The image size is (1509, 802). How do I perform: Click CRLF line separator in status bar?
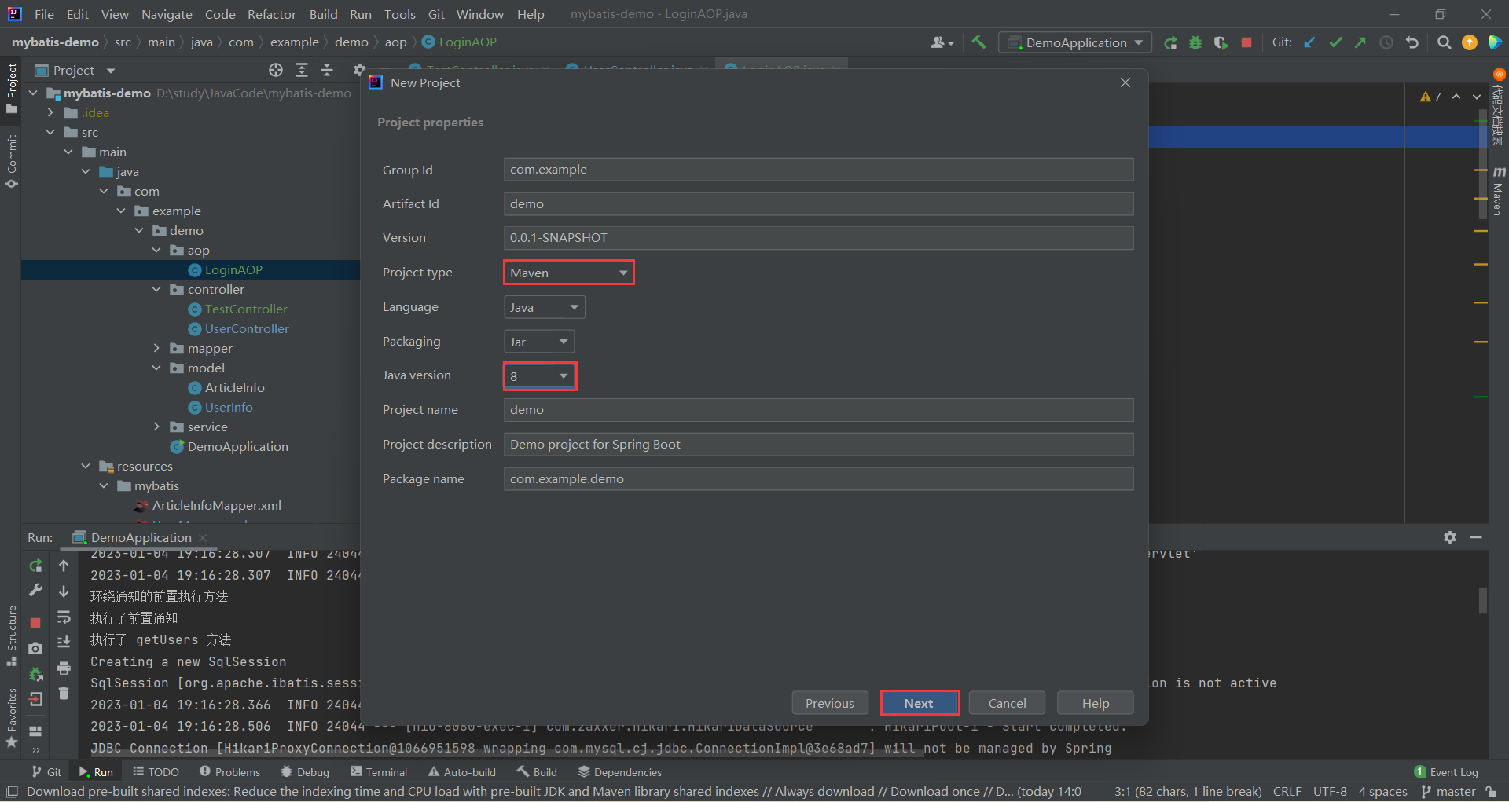click(1287, 791)
